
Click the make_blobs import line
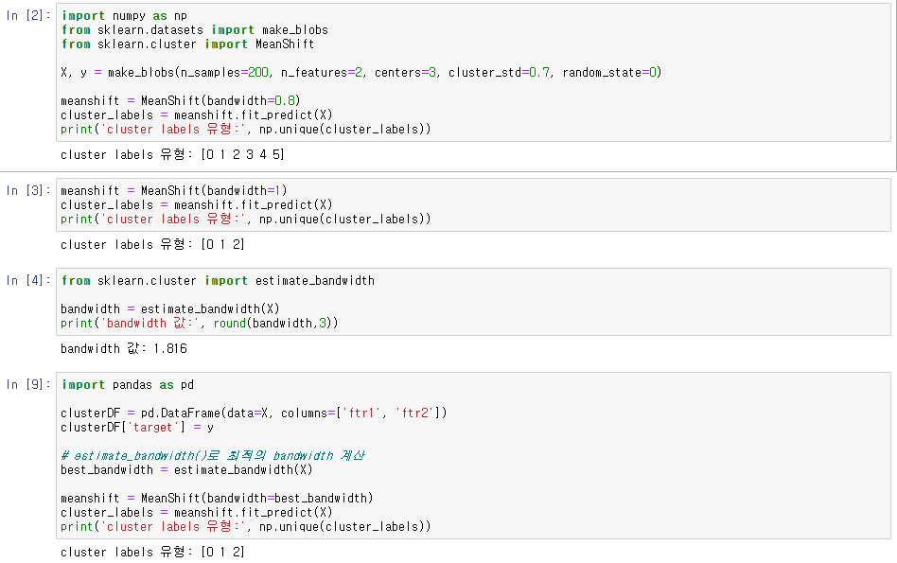[195, 29]
